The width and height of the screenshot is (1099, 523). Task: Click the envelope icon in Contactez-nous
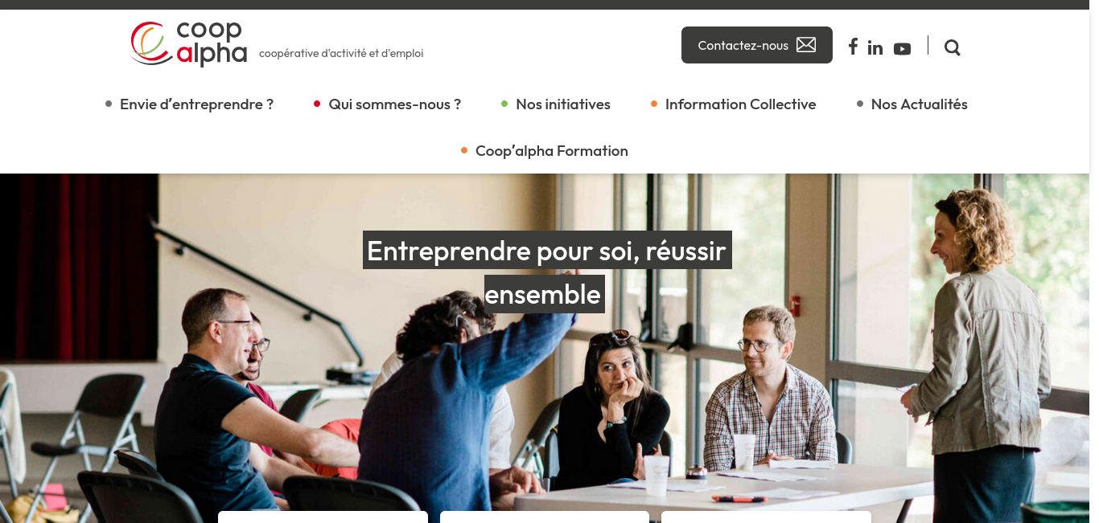click(806, 45)
